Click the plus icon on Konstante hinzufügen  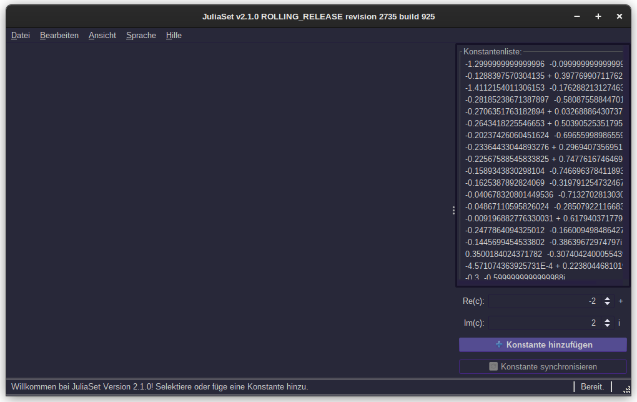tap(498, 344)
